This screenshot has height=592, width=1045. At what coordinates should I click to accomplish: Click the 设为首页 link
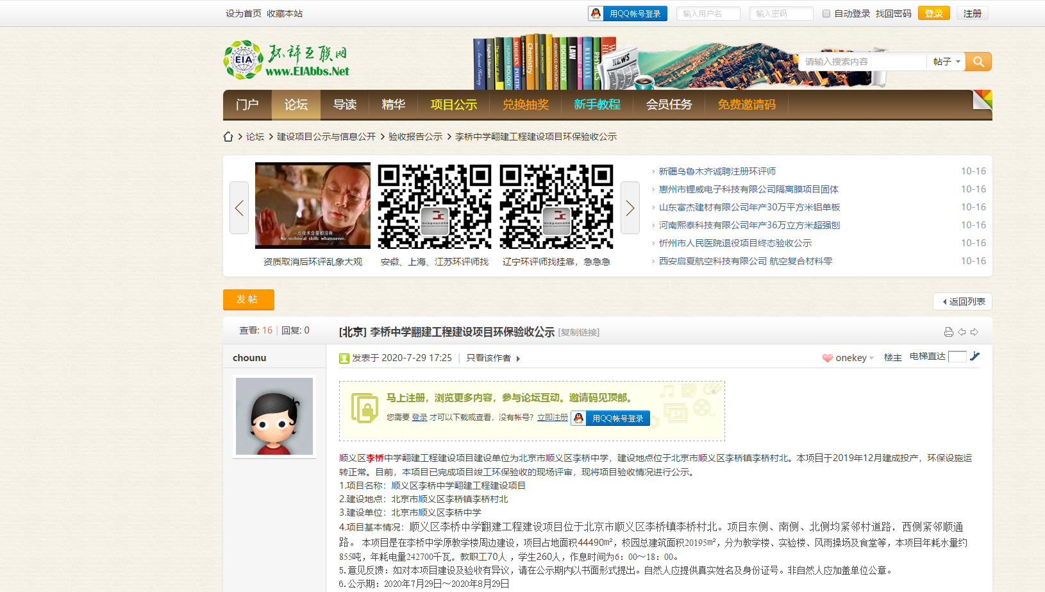[x=244, y=13]
